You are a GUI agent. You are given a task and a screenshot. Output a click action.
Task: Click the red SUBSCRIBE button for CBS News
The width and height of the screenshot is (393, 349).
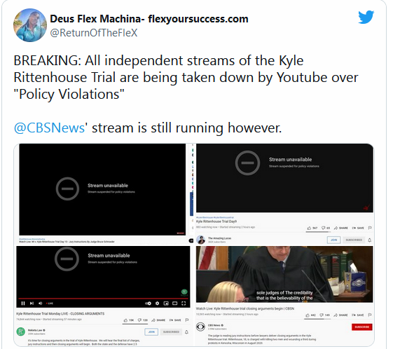(362, 327)
